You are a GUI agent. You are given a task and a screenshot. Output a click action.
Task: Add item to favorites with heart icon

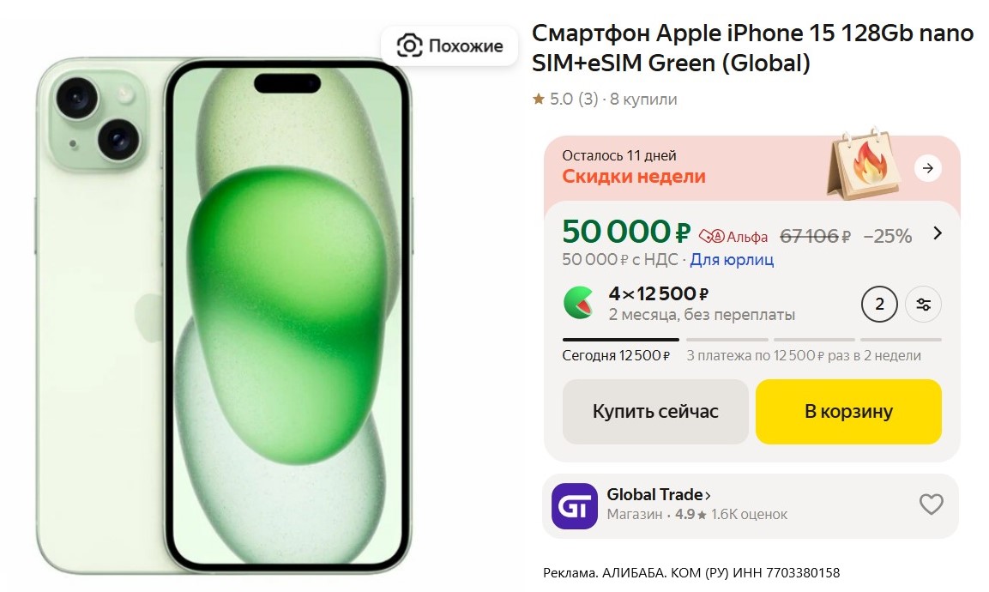pos(931,504)
